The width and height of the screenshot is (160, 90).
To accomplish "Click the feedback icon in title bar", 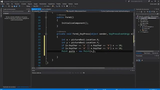I will pos(129,1).
